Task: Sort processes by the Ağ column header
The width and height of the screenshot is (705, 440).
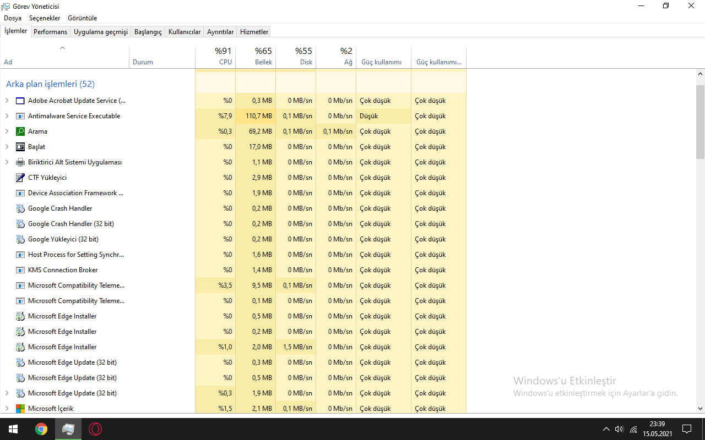Action: tap(336, 56)
